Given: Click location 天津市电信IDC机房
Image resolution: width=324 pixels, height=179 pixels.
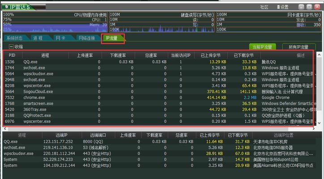Looking at the screenshot, I should click(270, 142).
